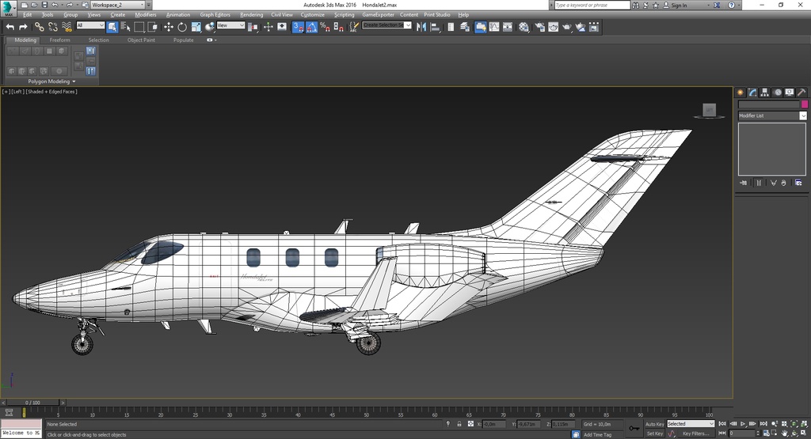Toggle the Layer Explorer icon
The height and width of the screenshot is (439, 811).
[x=464, y=27]
